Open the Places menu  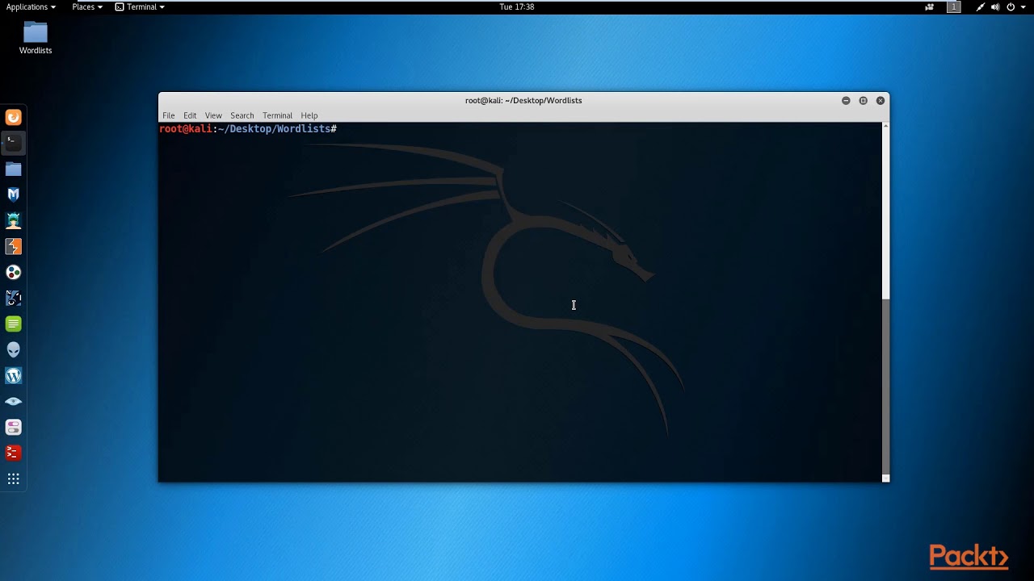[87, 7]
